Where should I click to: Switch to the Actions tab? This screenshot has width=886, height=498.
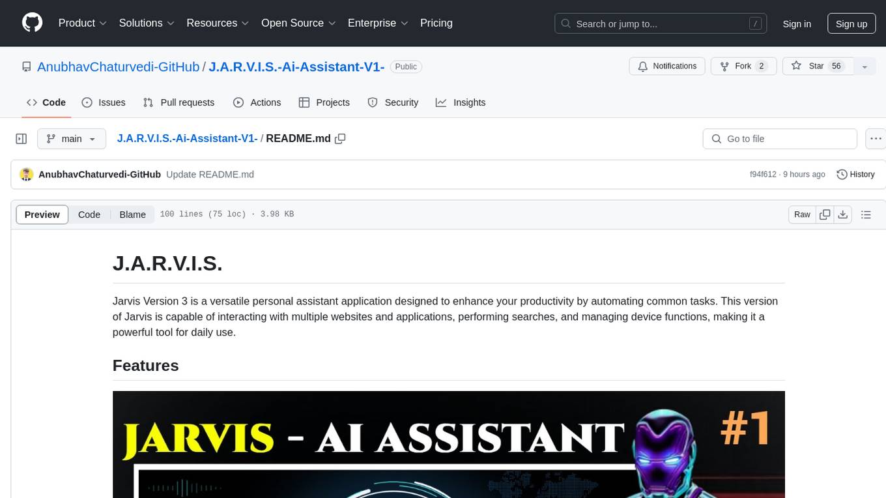257,102
